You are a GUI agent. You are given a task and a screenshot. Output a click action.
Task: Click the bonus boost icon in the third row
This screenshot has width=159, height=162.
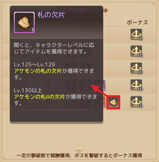point(136,68)
